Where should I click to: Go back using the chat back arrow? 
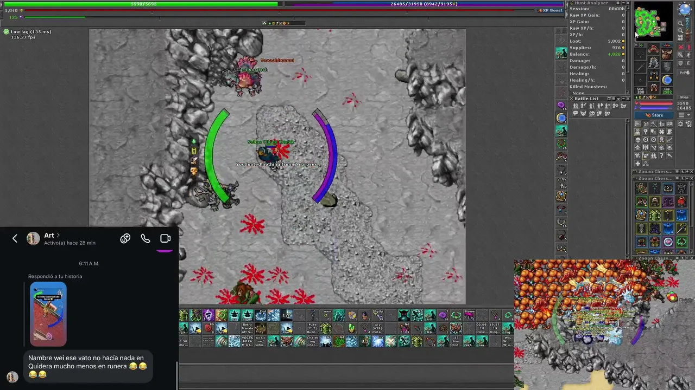click(15, 238)
